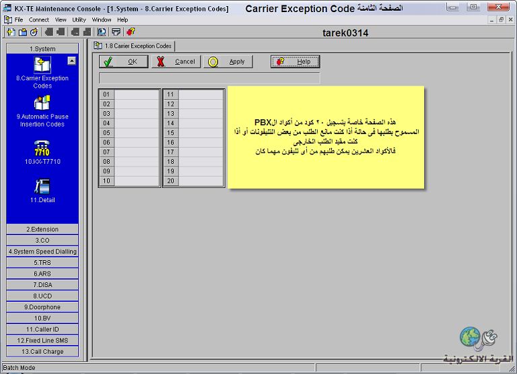Click row number 03 label
Viewport: 517px width, 374px height.
[x=106, y=114]
